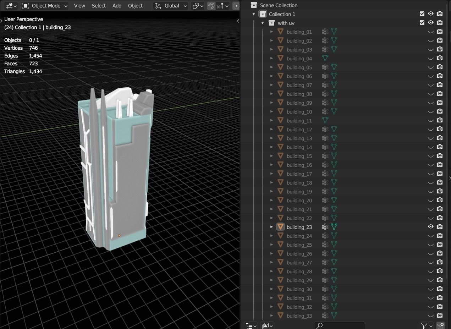The width and height of the screenshot is (451, 329).
Task: Click building_23 mesh data icon
Action: [x=334, y=227]
